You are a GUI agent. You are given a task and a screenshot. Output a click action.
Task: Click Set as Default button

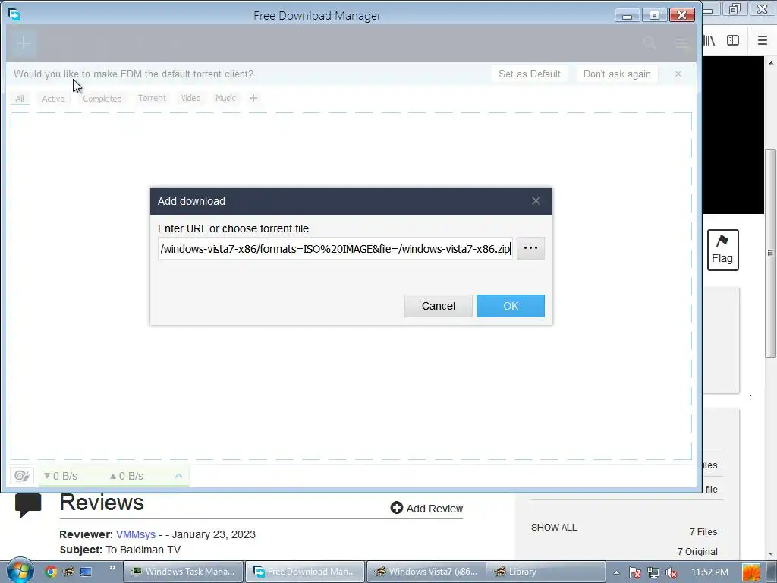pos(529,74)
